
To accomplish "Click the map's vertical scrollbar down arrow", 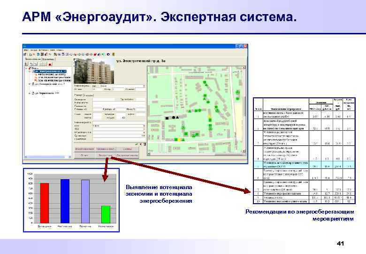I will [x=244, y=151].
